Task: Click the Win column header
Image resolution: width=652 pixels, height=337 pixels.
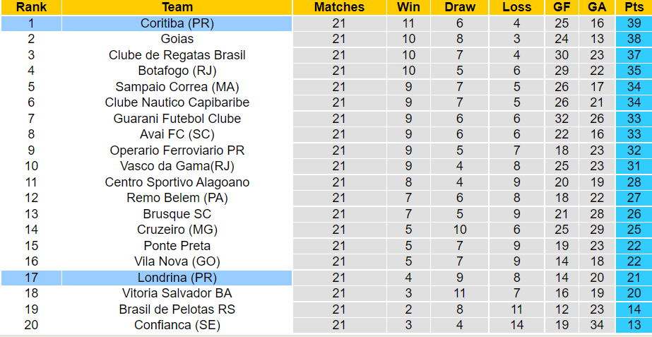Action: coord(408,7)
